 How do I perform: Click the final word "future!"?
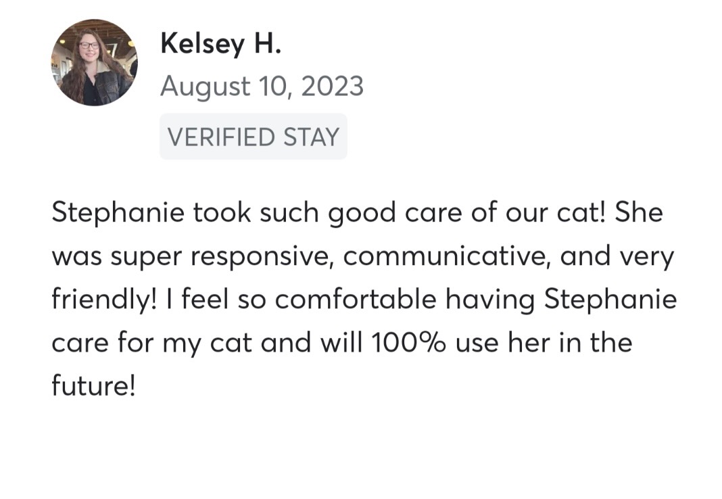[x=93, y=386]
